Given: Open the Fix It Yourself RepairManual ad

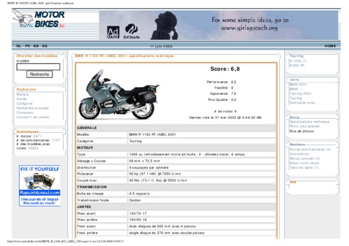Looking at the screenshot, I should point(39,186).
